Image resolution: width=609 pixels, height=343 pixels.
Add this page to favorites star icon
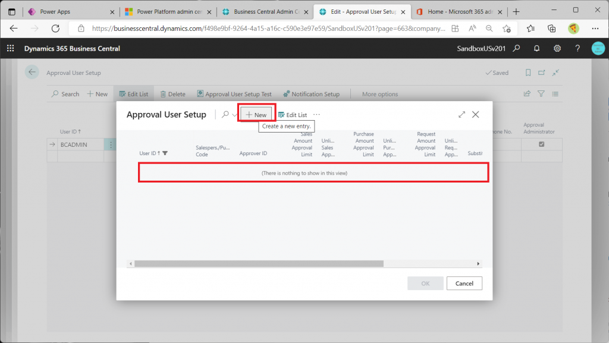pos(507,29)
